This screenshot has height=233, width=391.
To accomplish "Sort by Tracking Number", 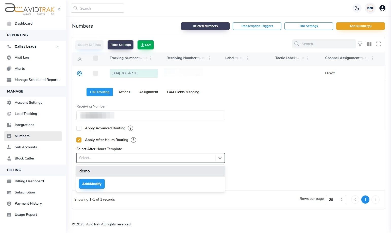I will tap(140, 58).
